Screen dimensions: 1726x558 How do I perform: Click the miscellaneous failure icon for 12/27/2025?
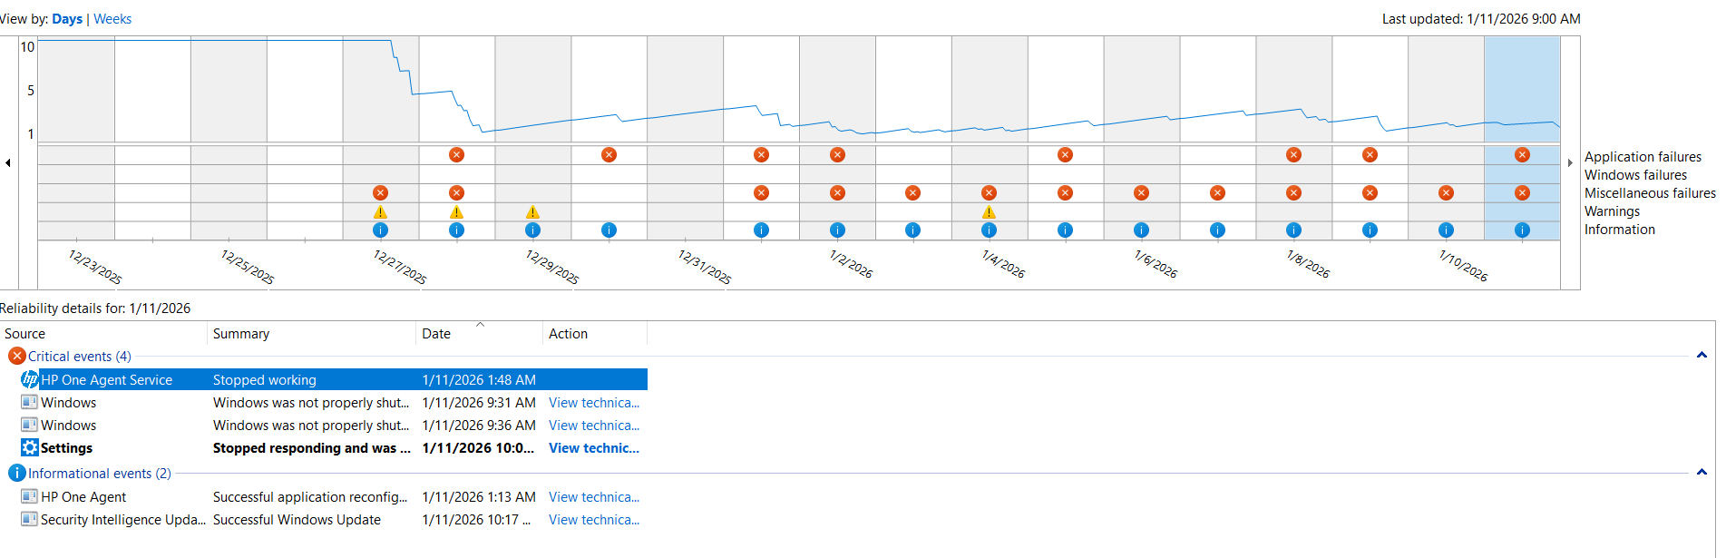pyautogui.click(x=380, y=192)
